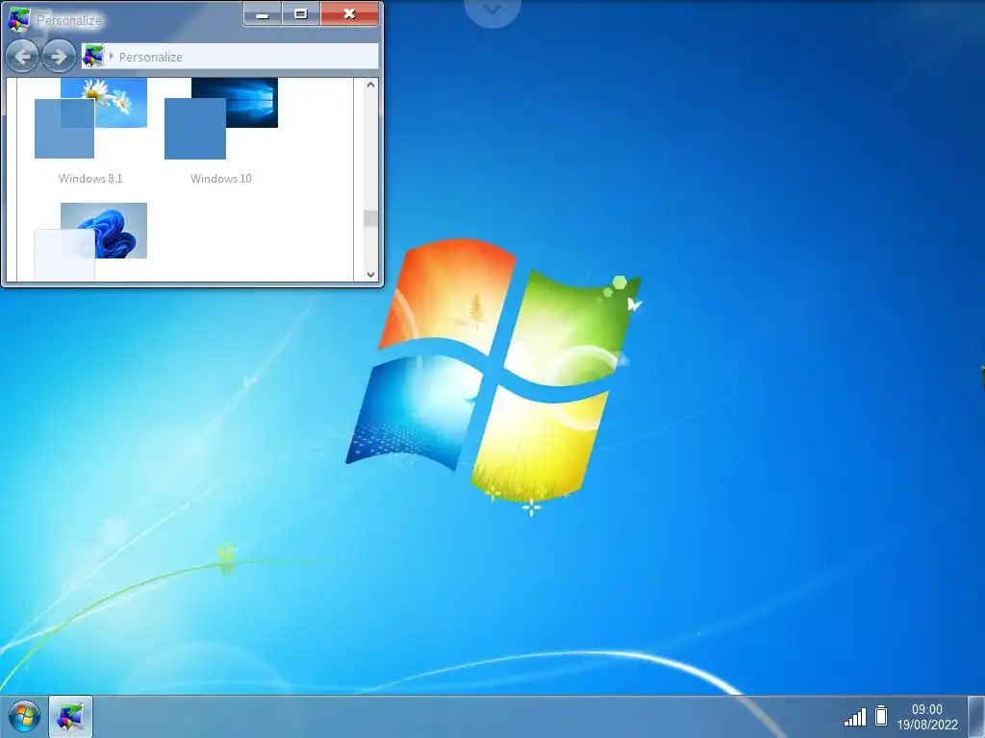985x738 pixels.
Task: Expand the breadcrumb arrow before Personalize
Action: pyautogui.click(x=112, y=57)
